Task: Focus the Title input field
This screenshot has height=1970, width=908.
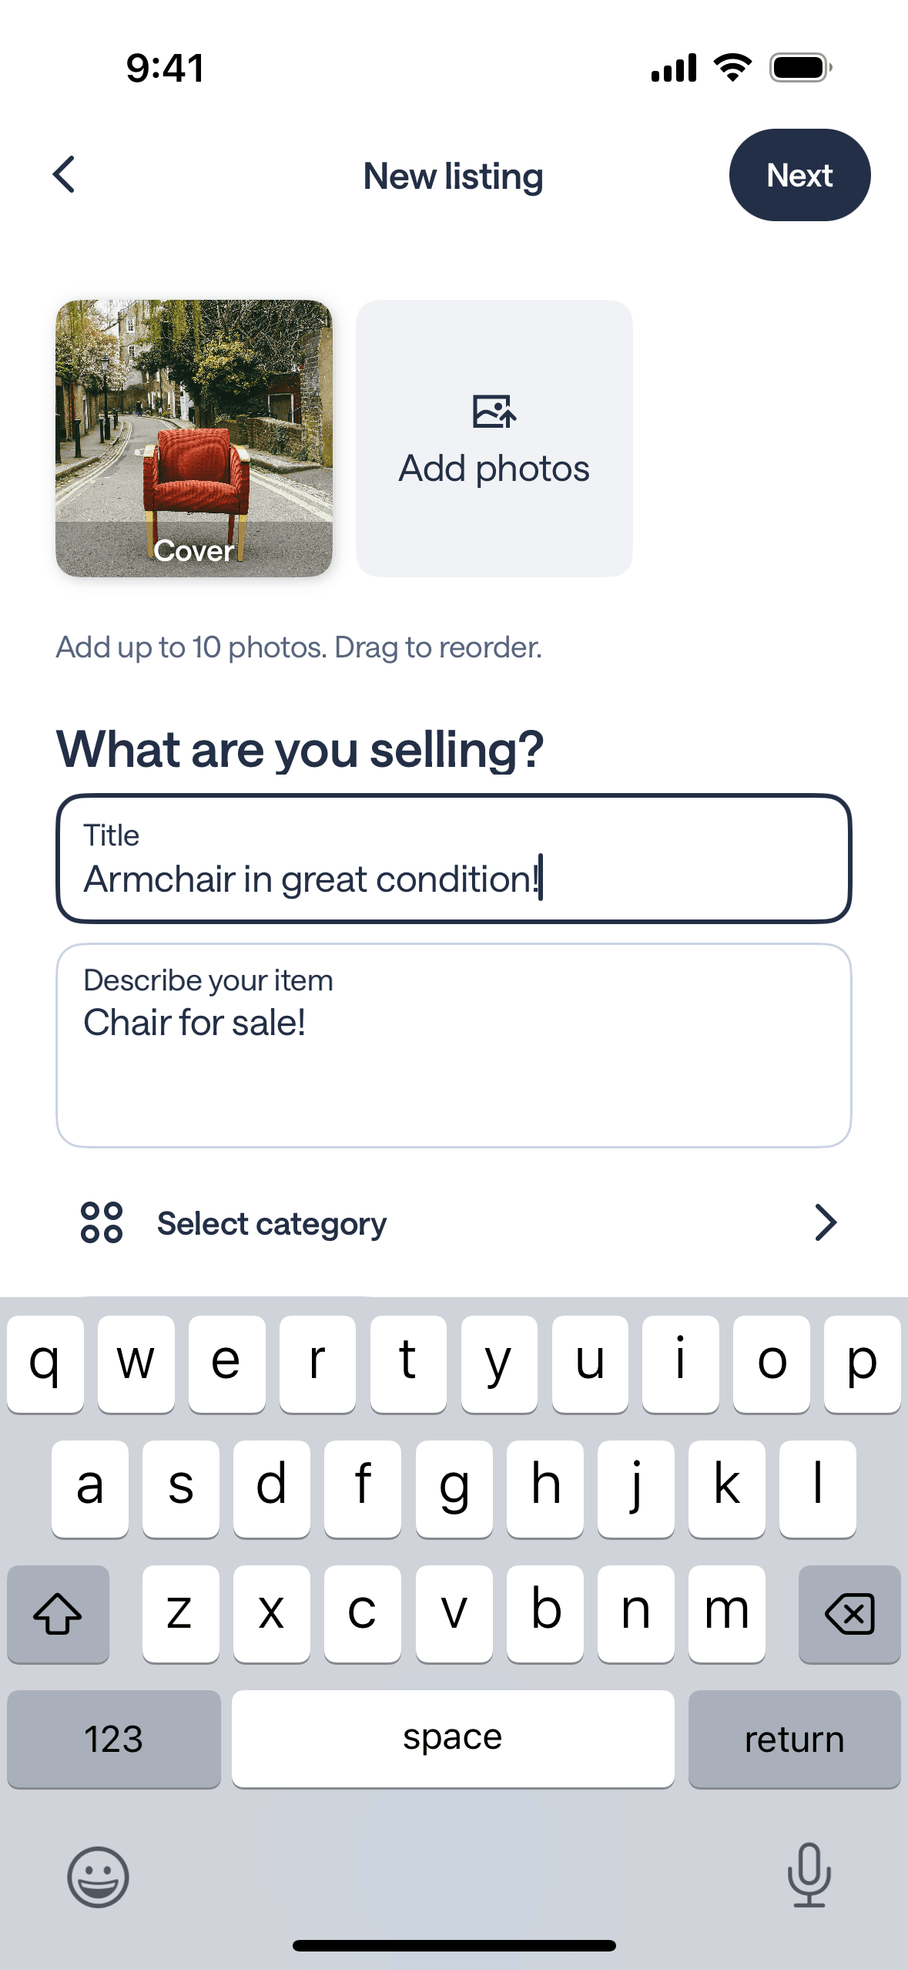Action: click(454, 859)
